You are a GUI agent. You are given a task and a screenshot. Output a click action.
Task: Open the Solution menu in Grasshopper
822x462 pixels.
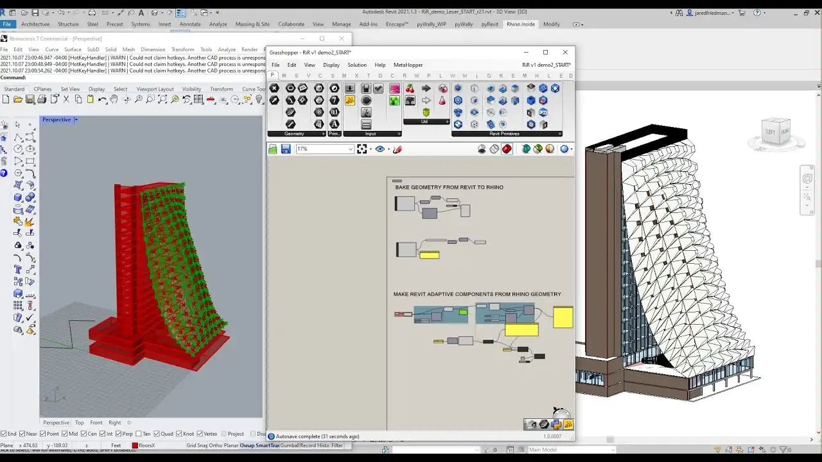356,65
